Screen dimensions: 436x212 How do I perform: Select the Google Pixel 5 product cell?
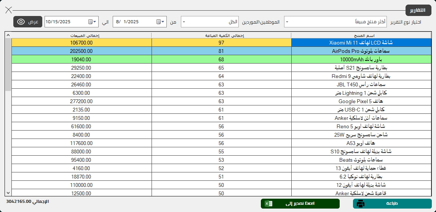361,101
